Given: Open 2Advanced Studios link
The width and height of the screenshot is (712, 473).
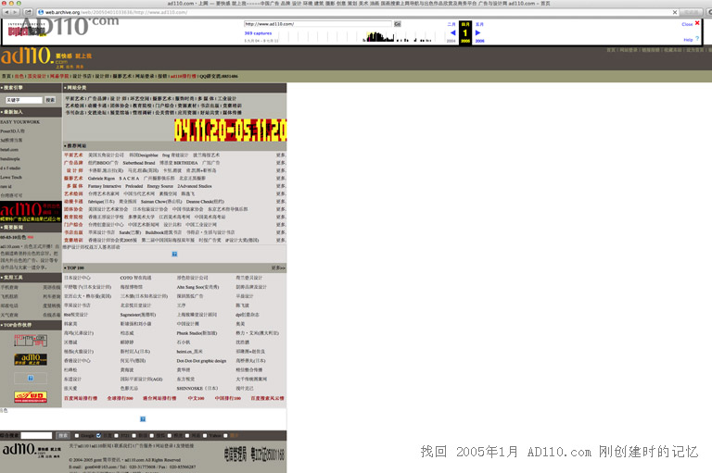Looking at the screenshot, I should click(x=195, y=186).
